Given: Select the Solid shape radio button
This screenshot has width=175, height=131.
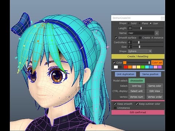Looking at the screenshot, I should [129, 23].
